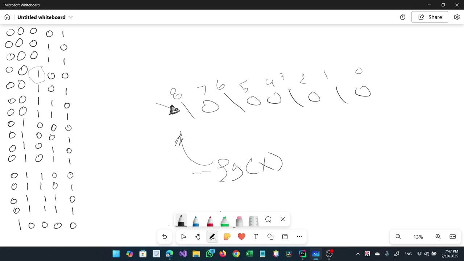The height and width of the screenshot is (261, 464).
Task: Undo the last stroke
Action: click(x=165, y=237)
